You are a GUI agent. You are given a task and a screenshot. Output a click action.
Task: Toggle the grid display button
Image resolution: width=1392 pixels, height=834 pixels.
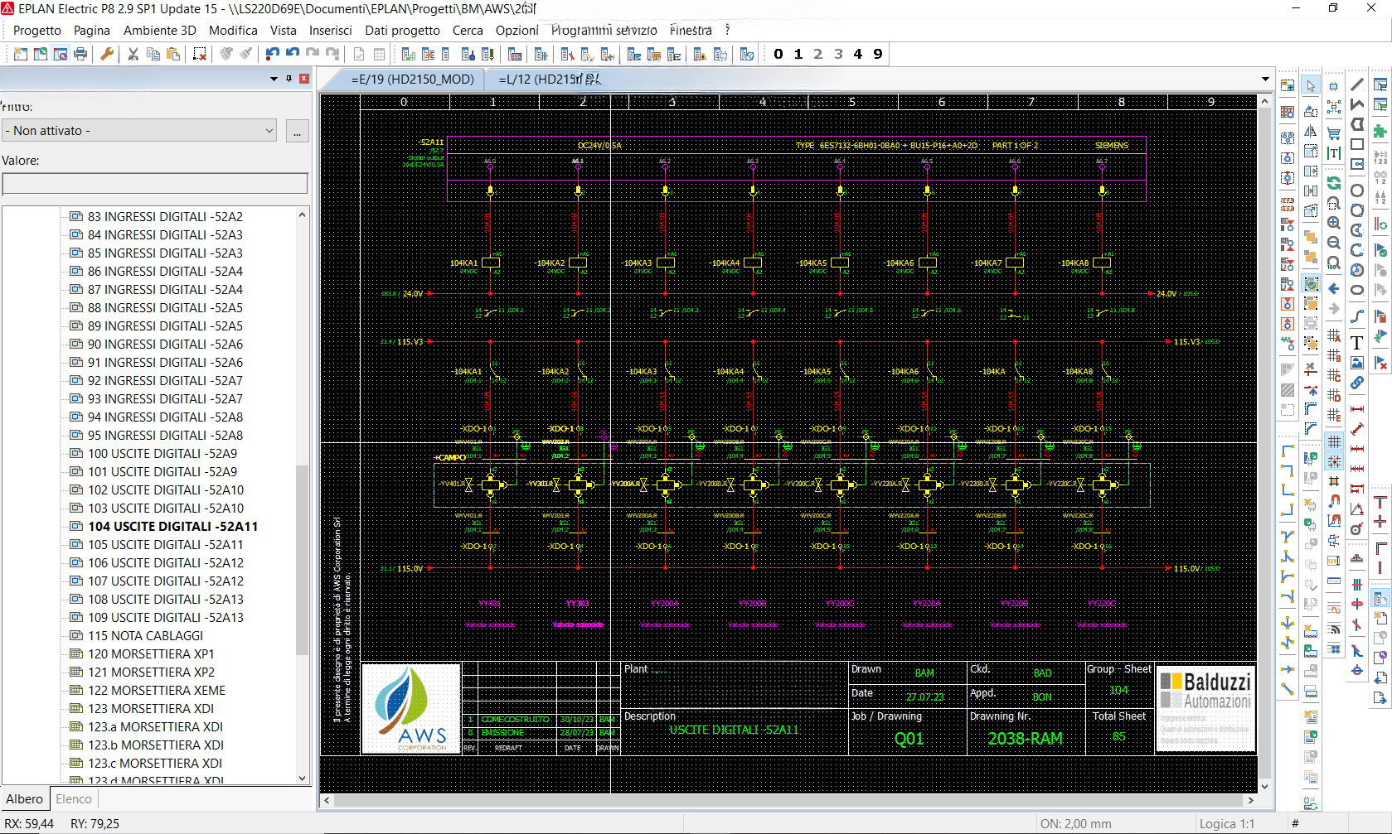[x=1333, y=441]
